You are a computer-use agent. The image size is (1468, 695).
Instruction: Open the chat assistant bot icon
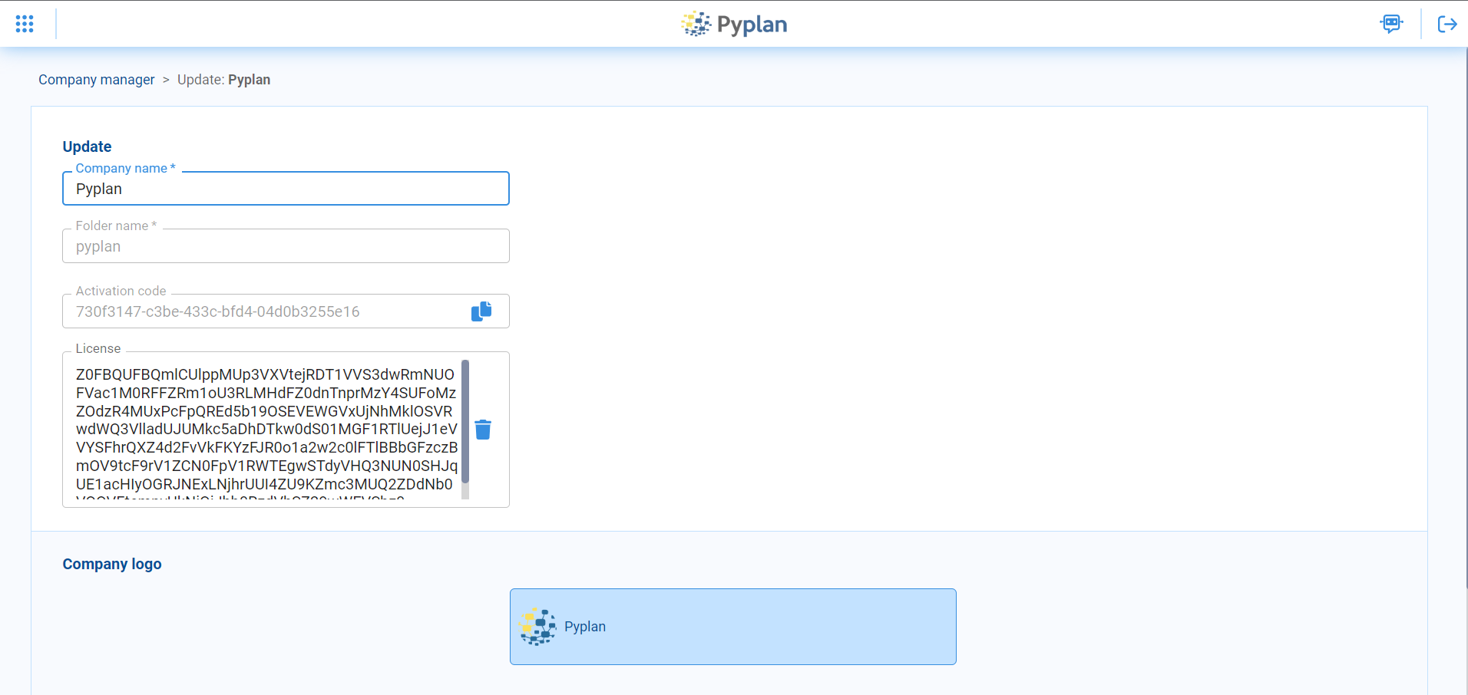1390,24
